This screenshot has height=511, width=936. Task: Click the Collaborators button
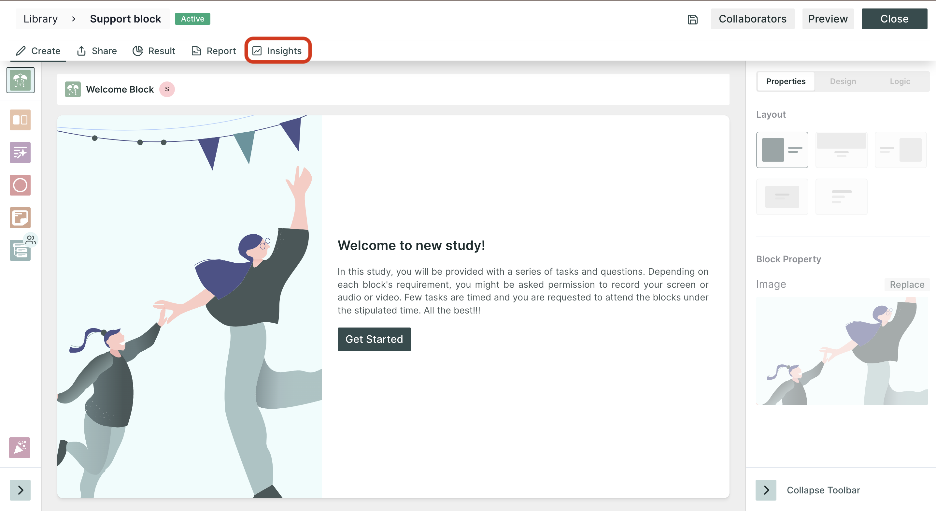coord(753,19)
